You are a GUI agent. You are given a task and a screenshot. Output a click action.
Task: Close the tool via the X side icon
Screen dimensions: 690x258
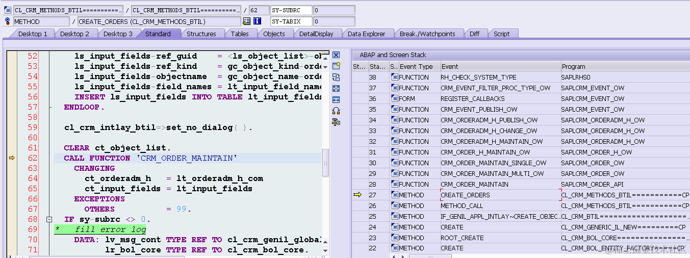[336, 55]
